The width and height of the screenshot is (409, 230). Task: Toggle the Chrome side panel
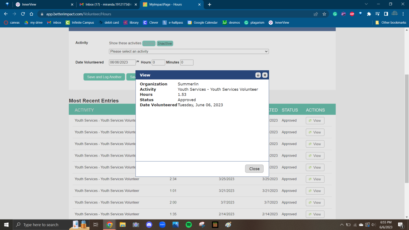[x=386, y=14]
